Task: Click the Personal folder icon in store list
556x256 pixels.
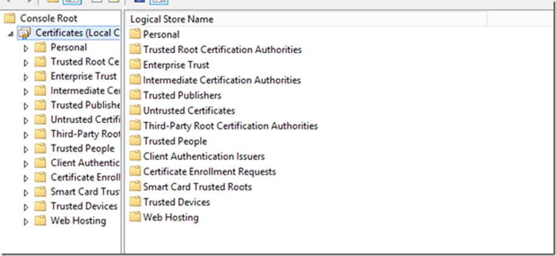Action: [135, 34]
